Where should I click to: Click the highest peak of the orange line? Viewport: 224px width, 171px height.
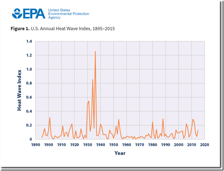point(95,51)
